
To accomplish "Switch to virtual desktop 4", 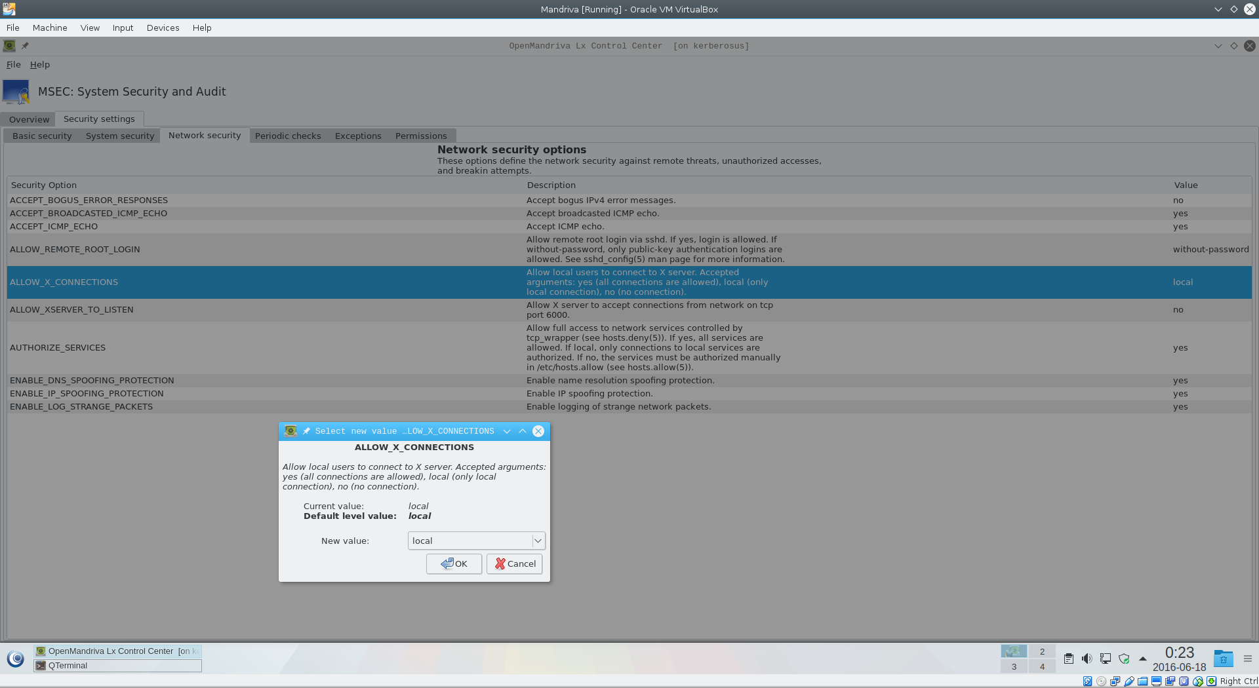I will (1042, 666).
